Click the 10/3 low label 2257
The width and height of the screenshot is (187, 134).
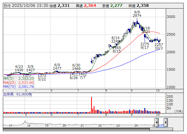pyautogui.click(x=159, y=44)
